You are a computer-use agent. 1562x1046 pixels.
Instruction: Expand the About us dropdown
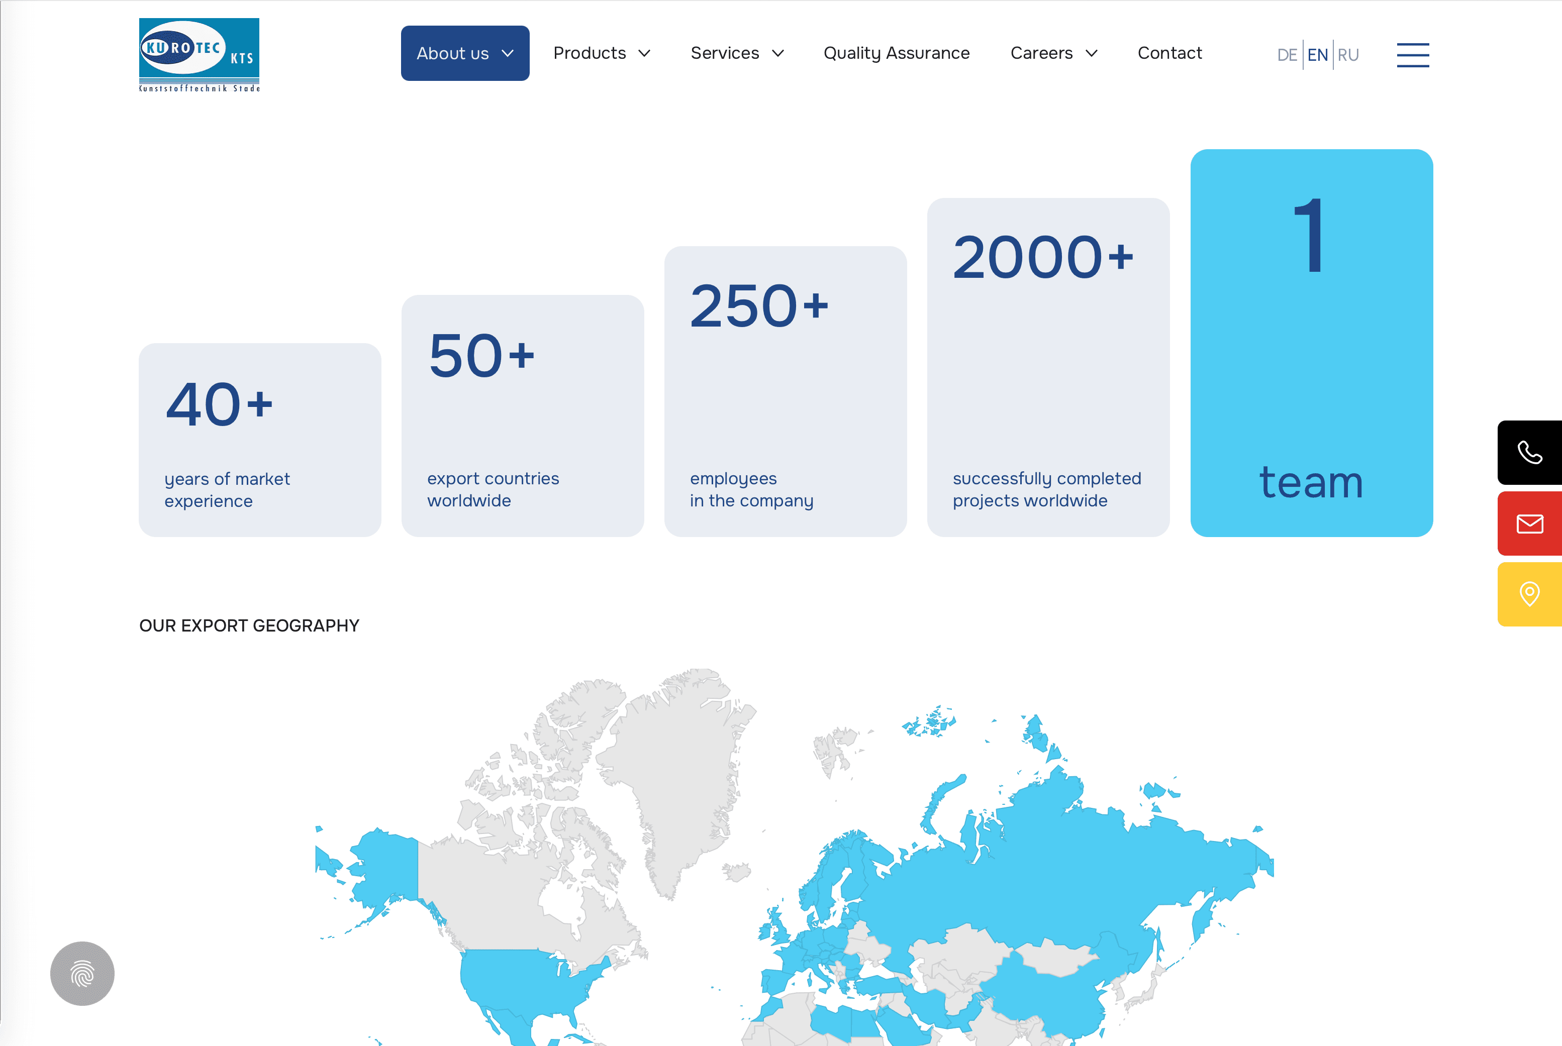(x=464, y=53)
